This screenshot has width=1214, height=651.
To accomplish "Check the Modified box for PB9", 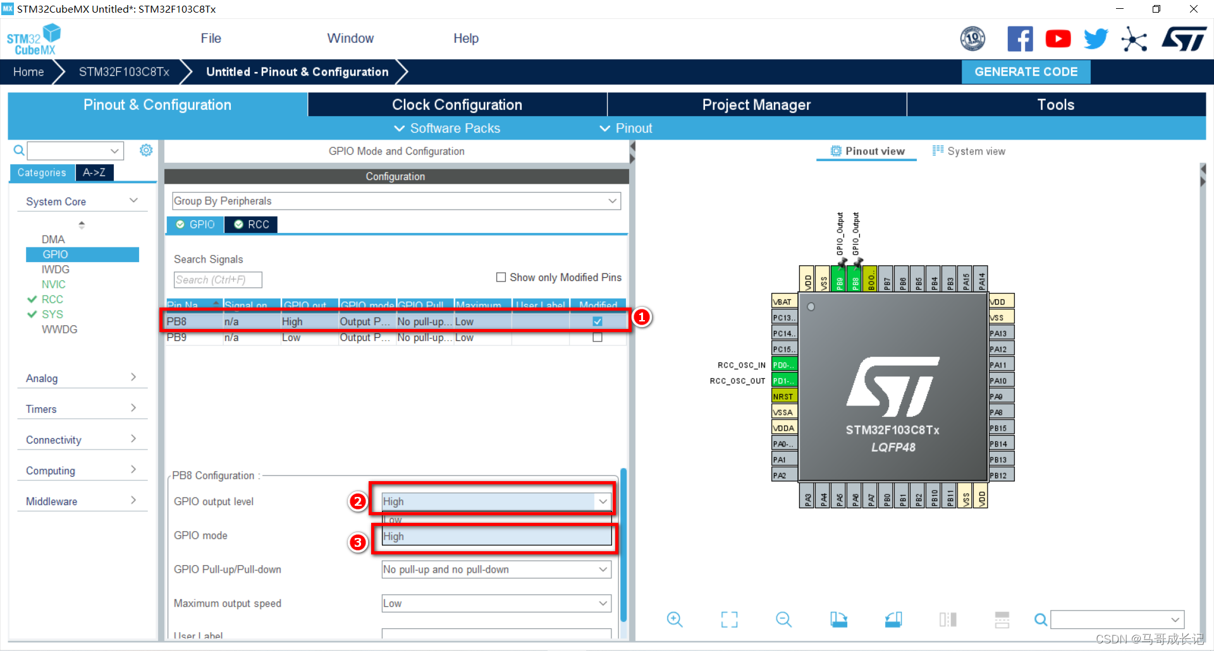I will 598,337.
